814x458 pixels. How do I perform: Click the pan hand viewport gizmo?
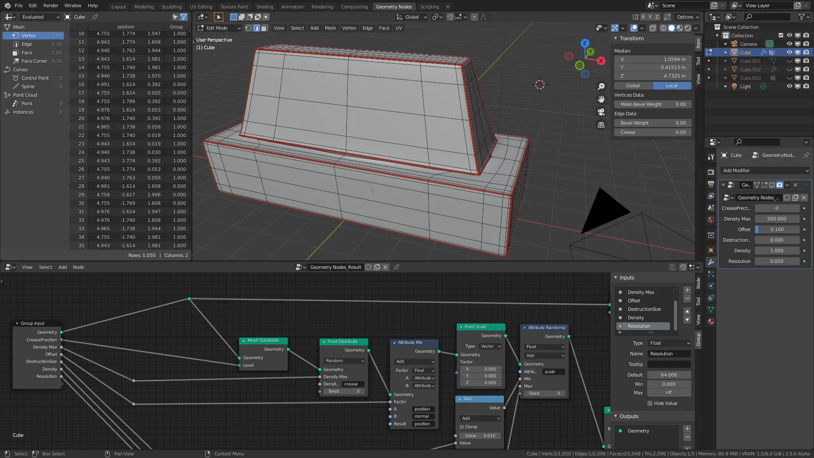pyautogui.click(x=601, y=99)
